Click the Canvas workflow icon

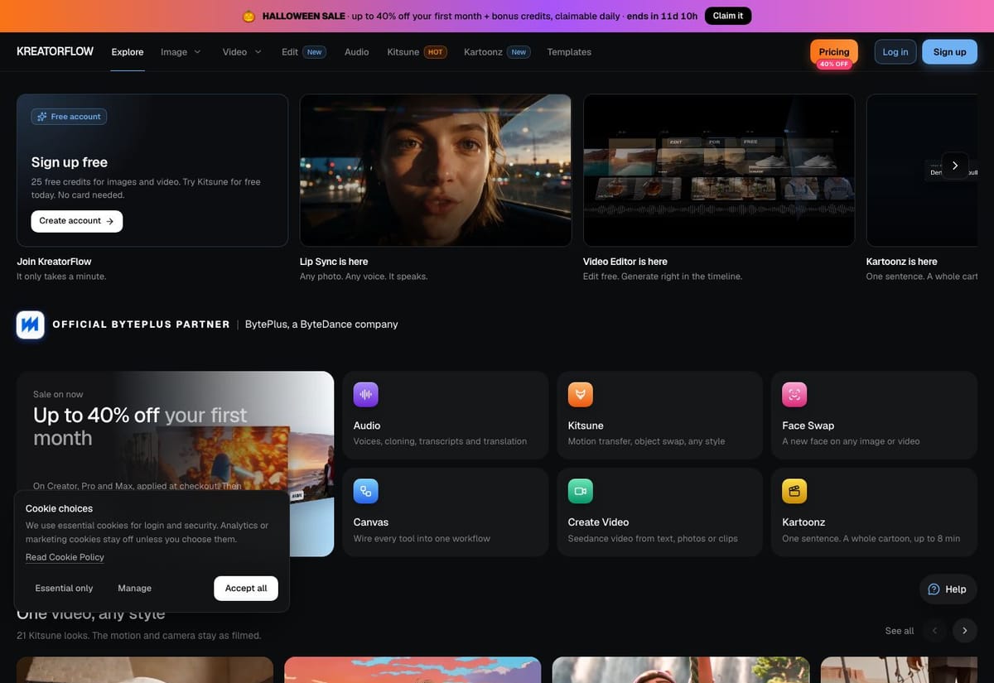366,492
